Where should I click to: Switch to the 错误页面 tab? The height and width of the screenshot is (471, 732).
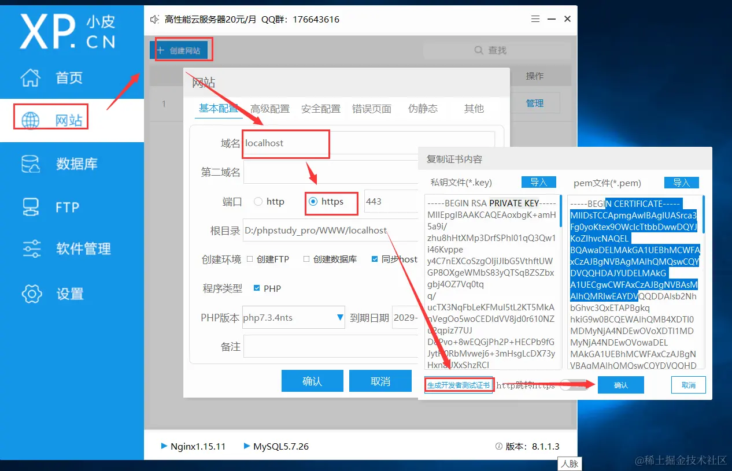click(372, 109)
